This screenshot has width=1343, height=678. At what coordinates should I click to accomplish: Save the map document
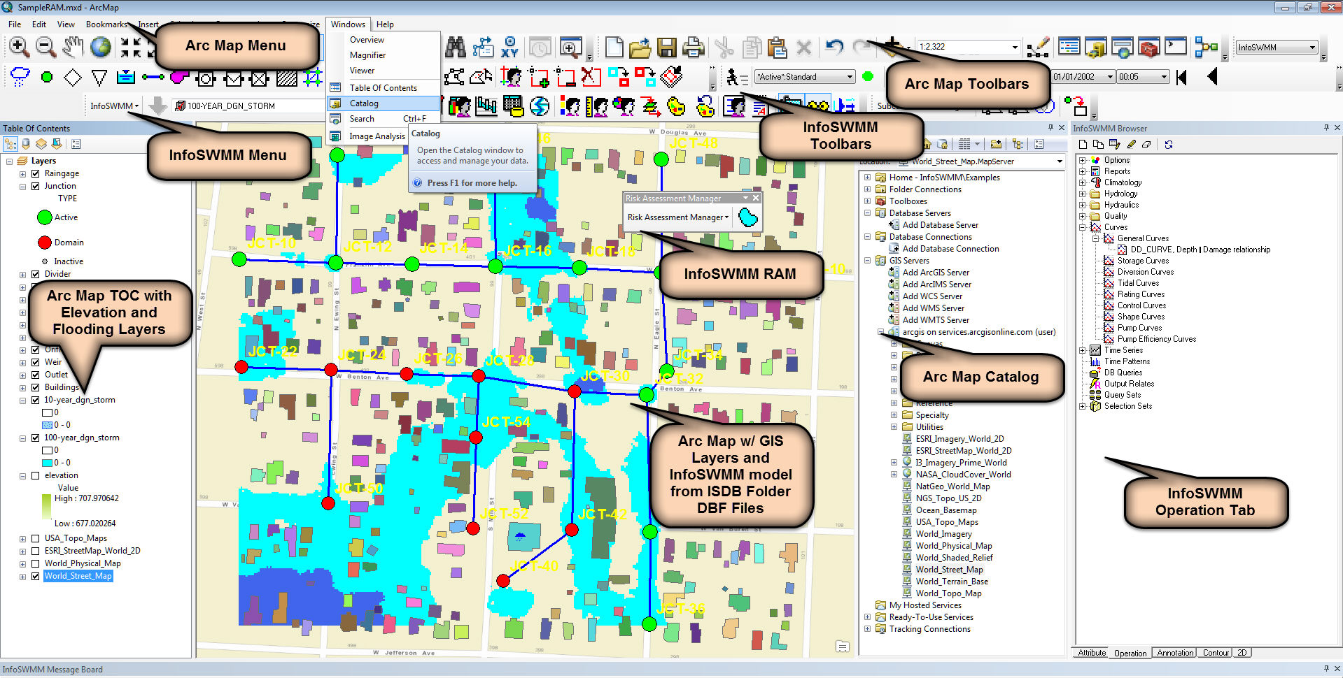coord(666,47)
